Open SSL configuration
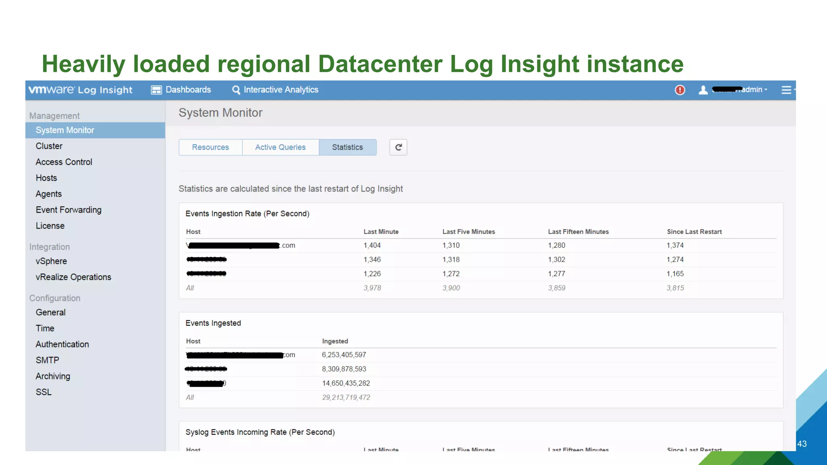The width and height of the screenshot is (827, 465). pos(44,392)
